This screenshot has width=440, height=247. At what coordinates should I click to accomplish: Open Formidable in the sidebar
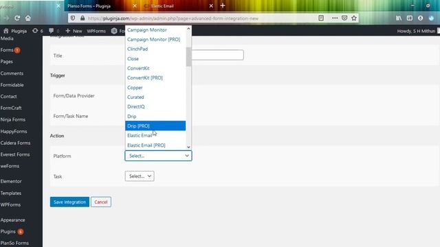[12, 85]
